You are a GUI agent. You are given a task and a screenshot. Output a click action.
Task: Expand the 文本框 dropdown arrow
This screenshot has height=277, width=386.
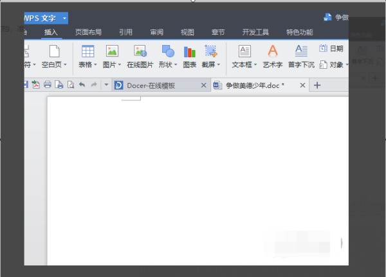click(x=255, y=65)
